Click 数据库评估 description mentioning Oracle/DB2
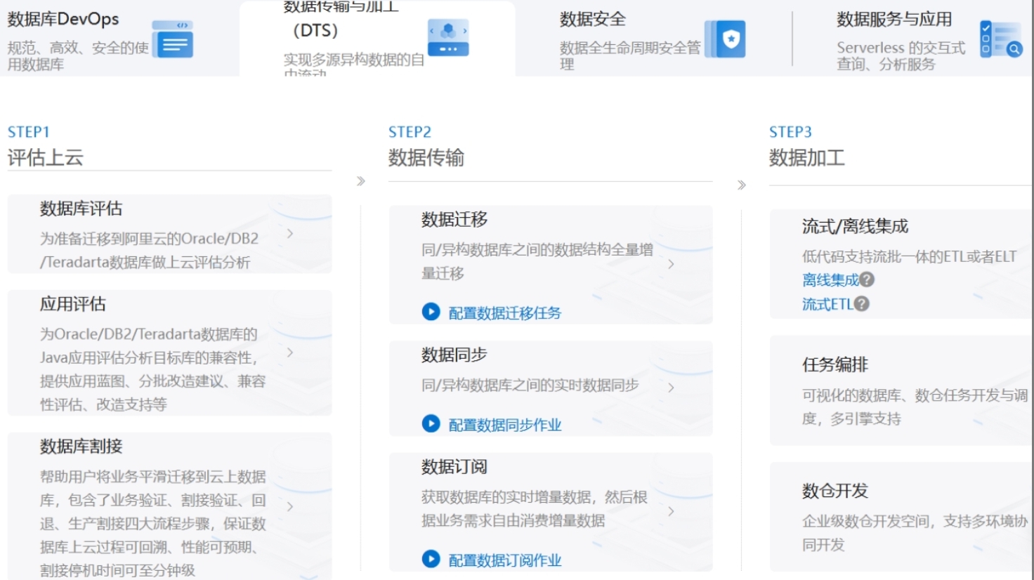The height and width of the screenshot is (580, 1034). pyautogui.click(x=149, y=250)
